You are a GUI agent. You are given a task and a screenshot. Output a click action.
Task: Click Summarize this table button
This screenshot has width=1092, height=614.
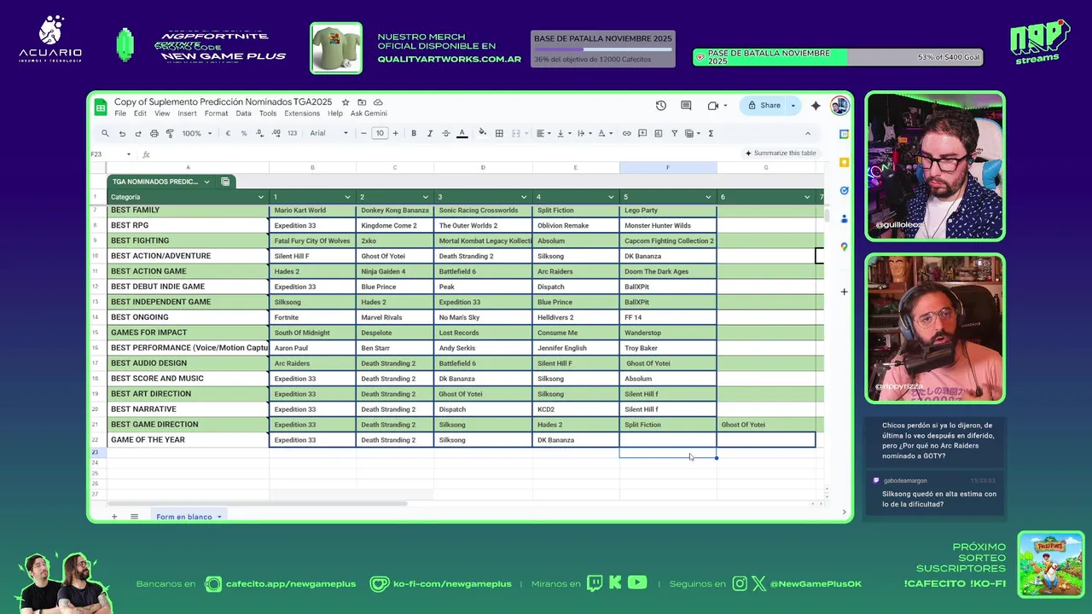tap(780, 153)
